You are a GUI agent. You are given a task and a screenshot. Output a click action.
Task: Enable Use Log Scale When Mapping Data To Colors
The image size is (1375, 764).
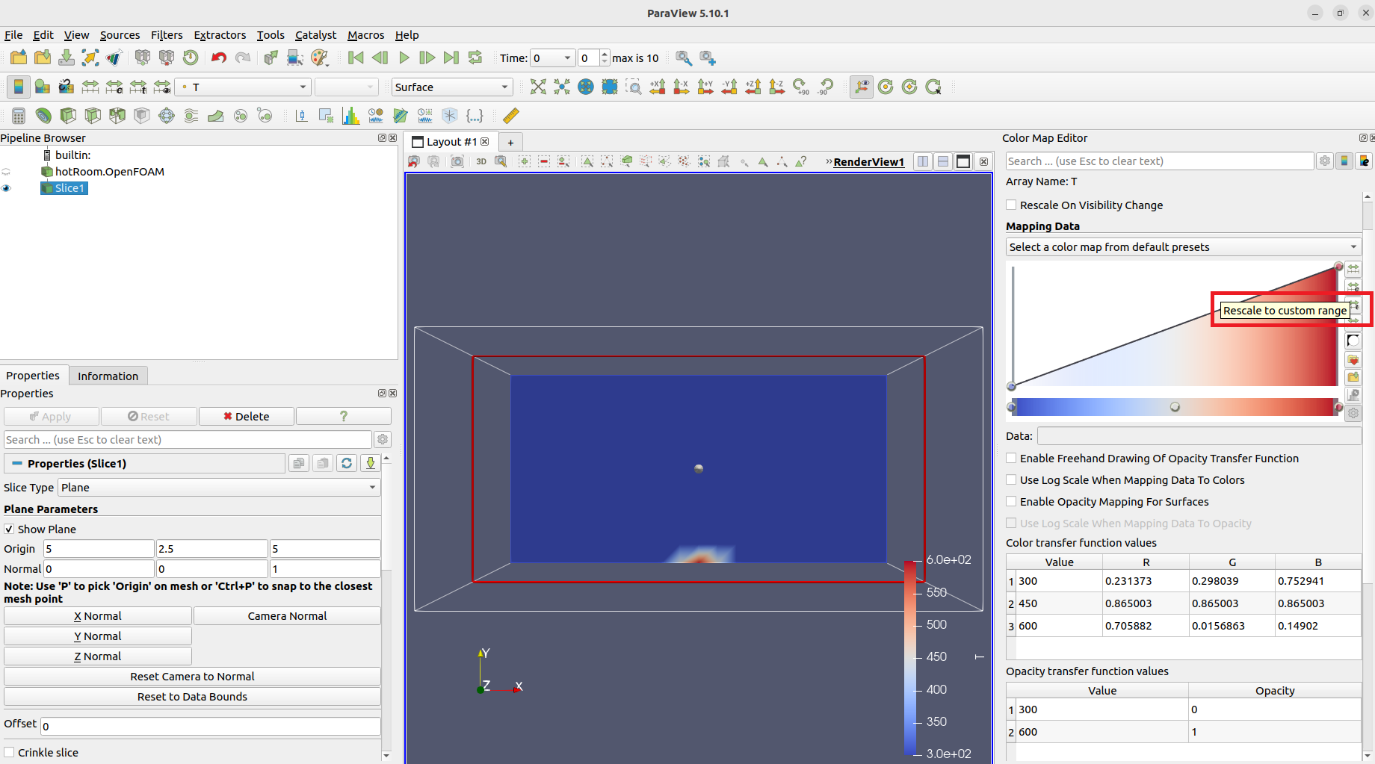(x=1011, y=480)
